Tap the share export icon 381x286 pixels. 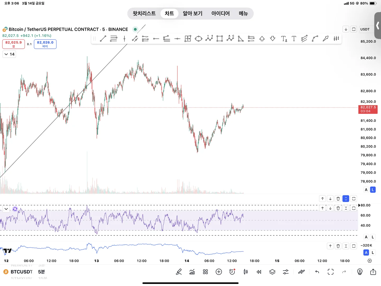point(373,272)
